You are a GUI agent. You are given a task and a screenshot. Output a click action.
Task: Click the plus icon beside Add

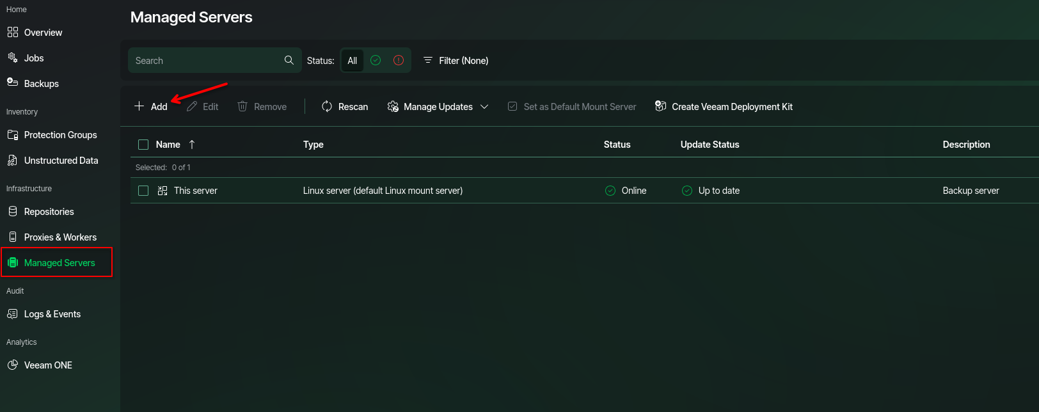pyautogui.click(x=139, y=106)
